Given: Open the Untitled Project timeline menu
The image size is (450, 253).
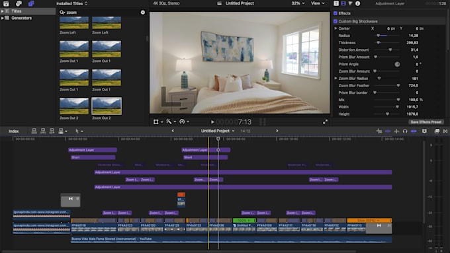Looking at the screenshot, I should (218, 131).
